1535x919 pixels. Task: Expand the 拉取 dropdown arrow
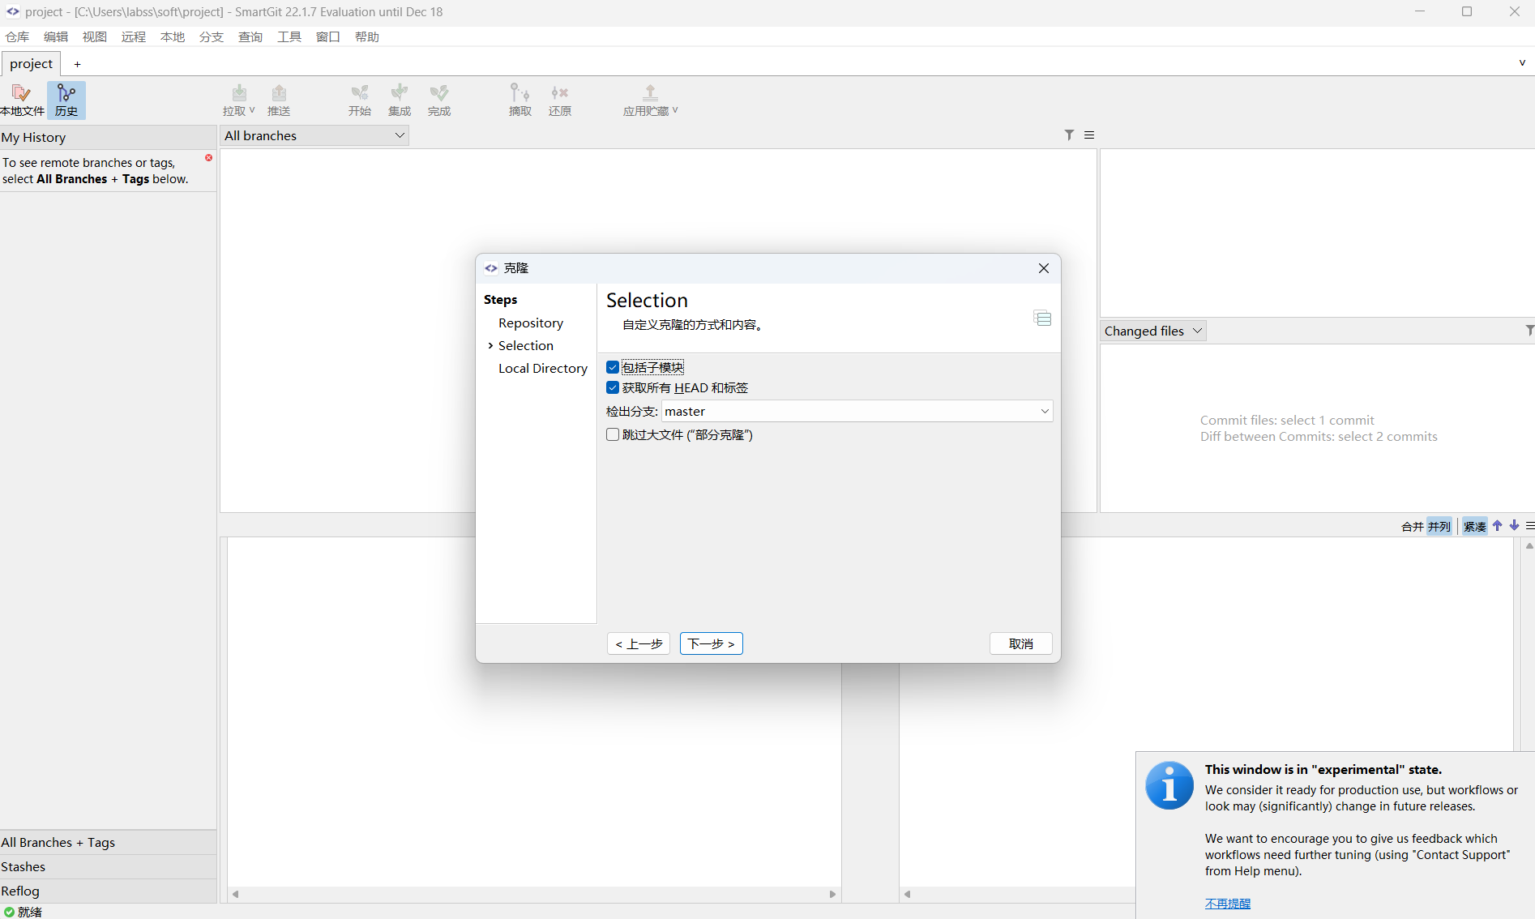pyautogui.click(x=252, y=110)
